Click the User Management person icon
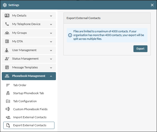This screenshot has width=157, height=132. click(x=7, y=50)
